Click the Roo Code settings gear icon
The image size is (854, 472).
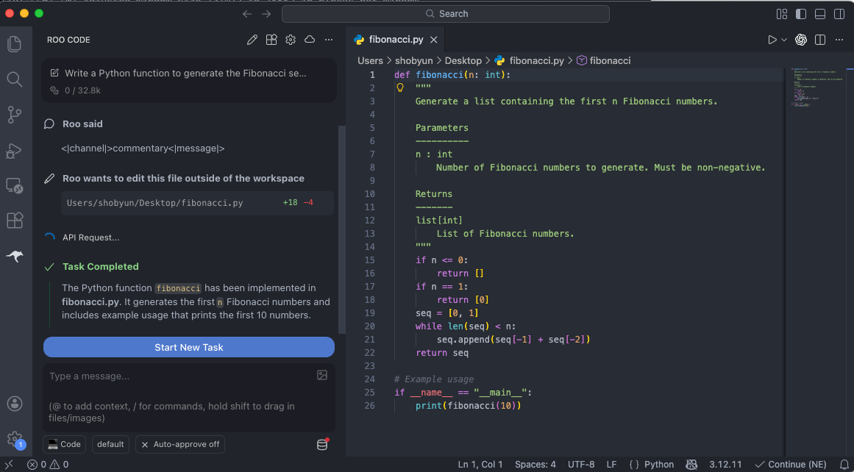pyautogui.click(x=291, y=40)
